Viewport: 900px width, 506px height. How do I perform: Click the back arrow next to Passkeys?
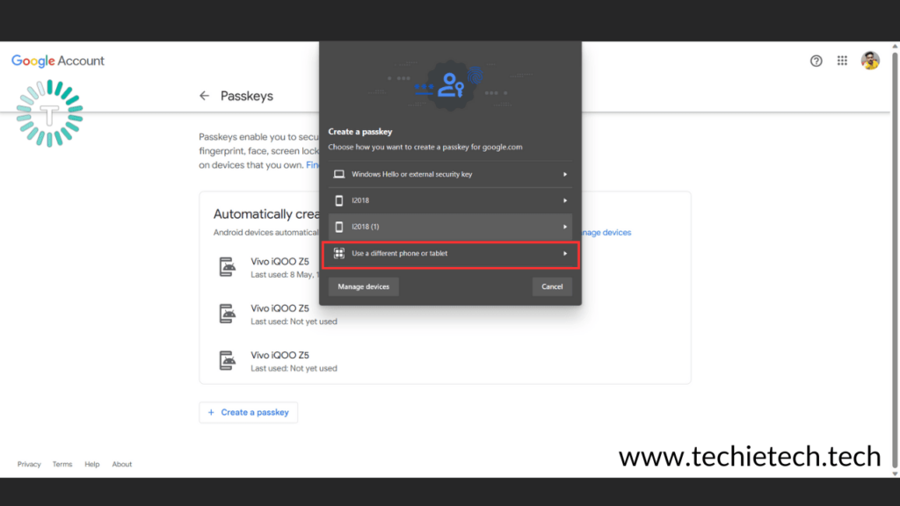click(204, 96)
